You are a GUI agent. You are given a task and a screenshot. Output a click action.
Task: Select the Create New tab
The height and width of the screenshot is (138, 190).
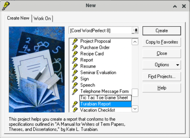click(18, 18)
